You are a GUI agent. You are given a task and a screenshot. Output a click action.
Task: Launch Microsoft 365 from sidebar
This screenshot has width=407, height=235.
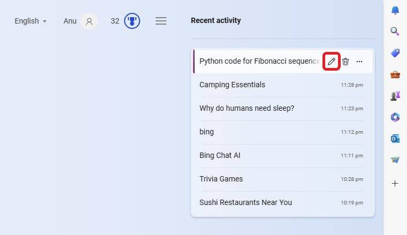click(395, 117)
